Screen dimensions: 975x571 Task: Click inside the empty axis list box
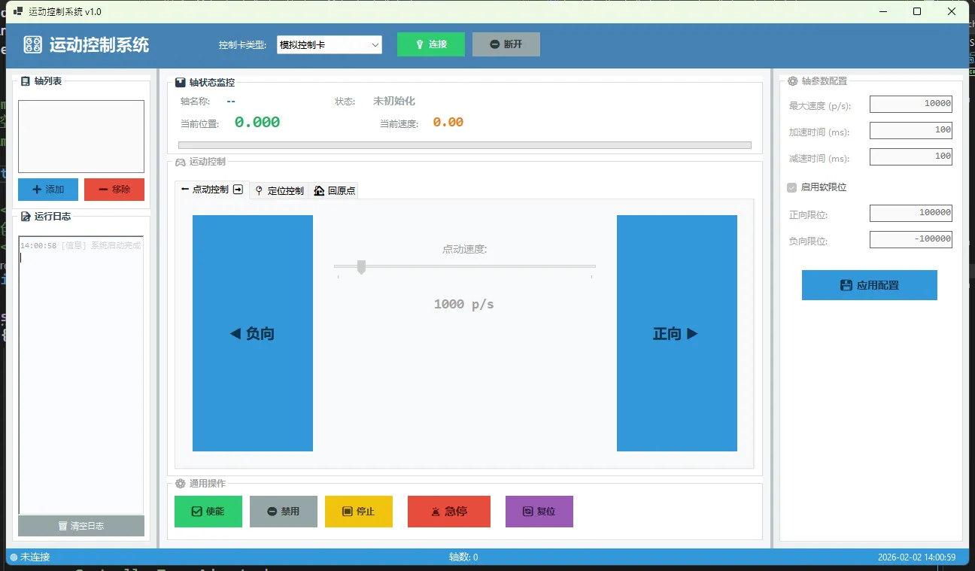pos(81,137)
